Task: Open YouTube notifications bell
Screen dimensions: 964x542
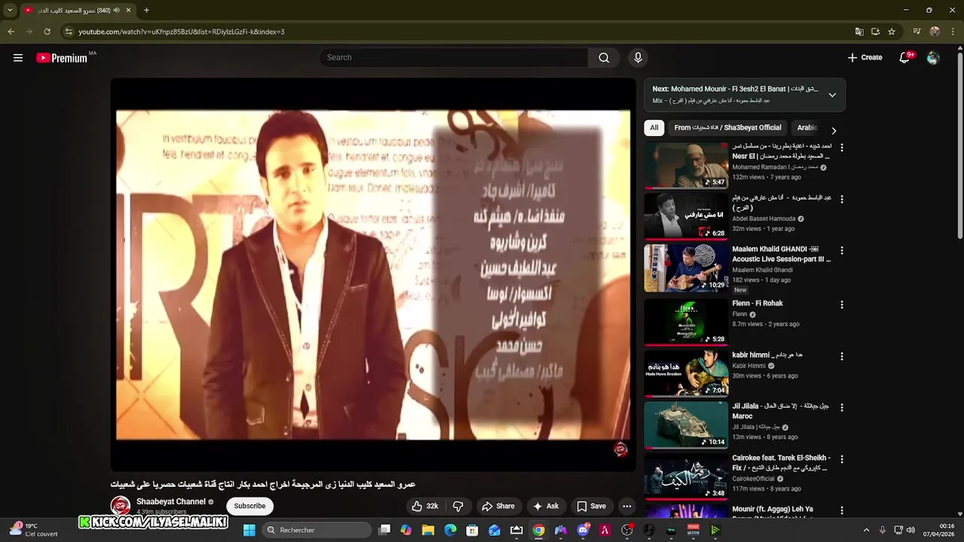Action: tap(905, 58)
